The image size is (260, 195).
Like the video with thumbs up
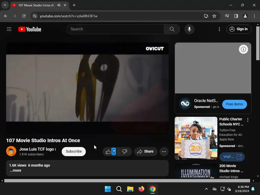(x=111, y=151)
